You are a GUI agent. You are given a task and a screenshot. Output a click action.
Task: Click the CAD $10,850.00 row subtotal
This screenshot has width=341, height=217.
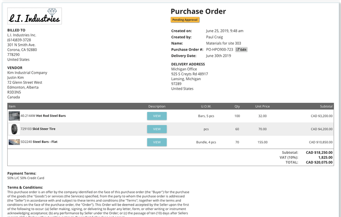(x=321, y=142)
